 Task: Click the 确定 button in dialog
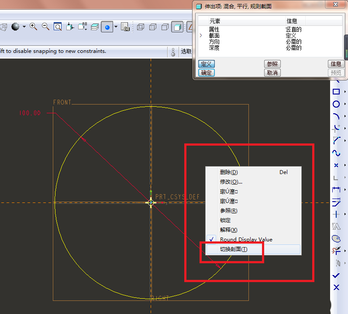[207, 73]
